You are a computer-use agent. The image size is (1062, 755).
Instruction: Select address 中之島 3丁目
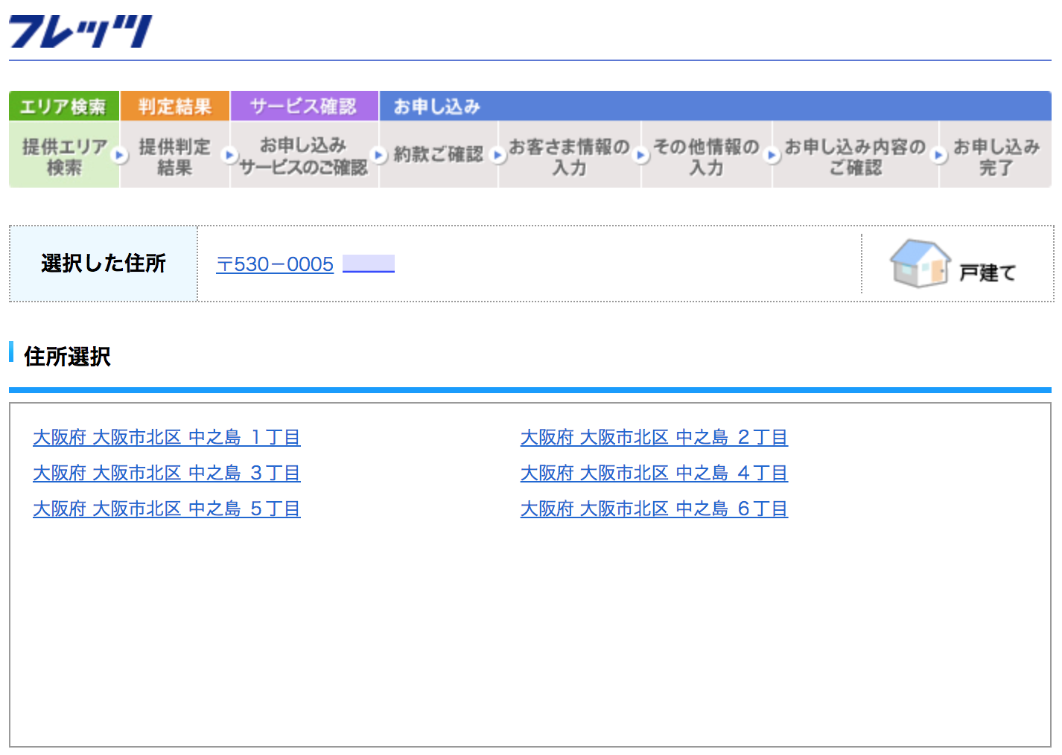pos(166,473)
